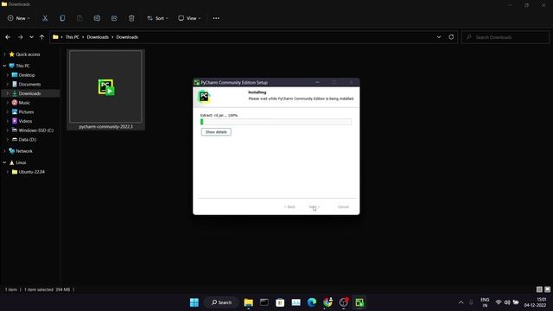Screen dimensions: 553x311
Task: Show hidden system tray icons
Action: pyautogui.click(x=461, y=302)
